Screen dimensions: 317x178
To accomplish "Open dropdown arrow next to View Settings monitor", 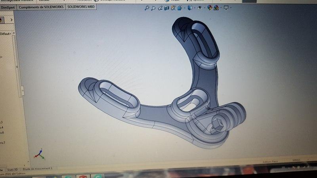I will coord(231,8).
